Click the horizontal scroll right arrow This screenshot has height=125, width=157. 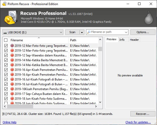pyautogui.click(x=96, y=106)
